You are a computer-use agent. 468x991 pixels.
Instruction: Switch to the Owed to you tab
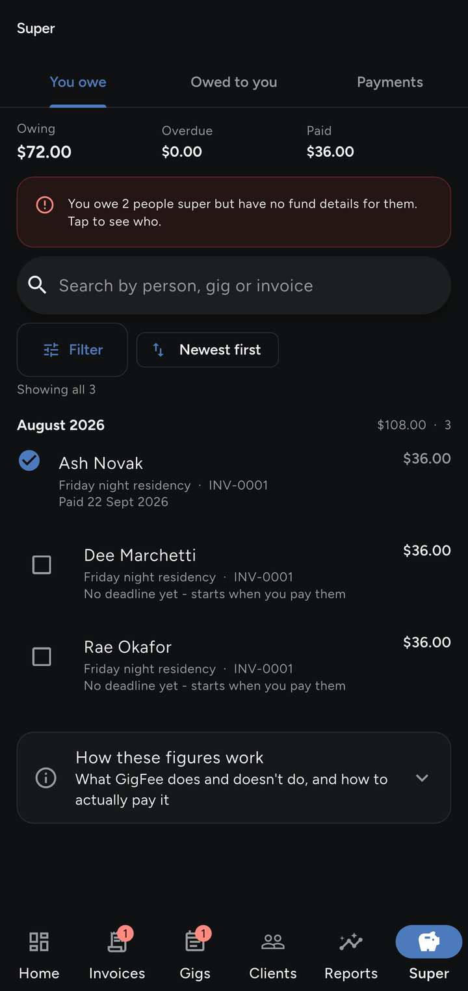(234, 82)
